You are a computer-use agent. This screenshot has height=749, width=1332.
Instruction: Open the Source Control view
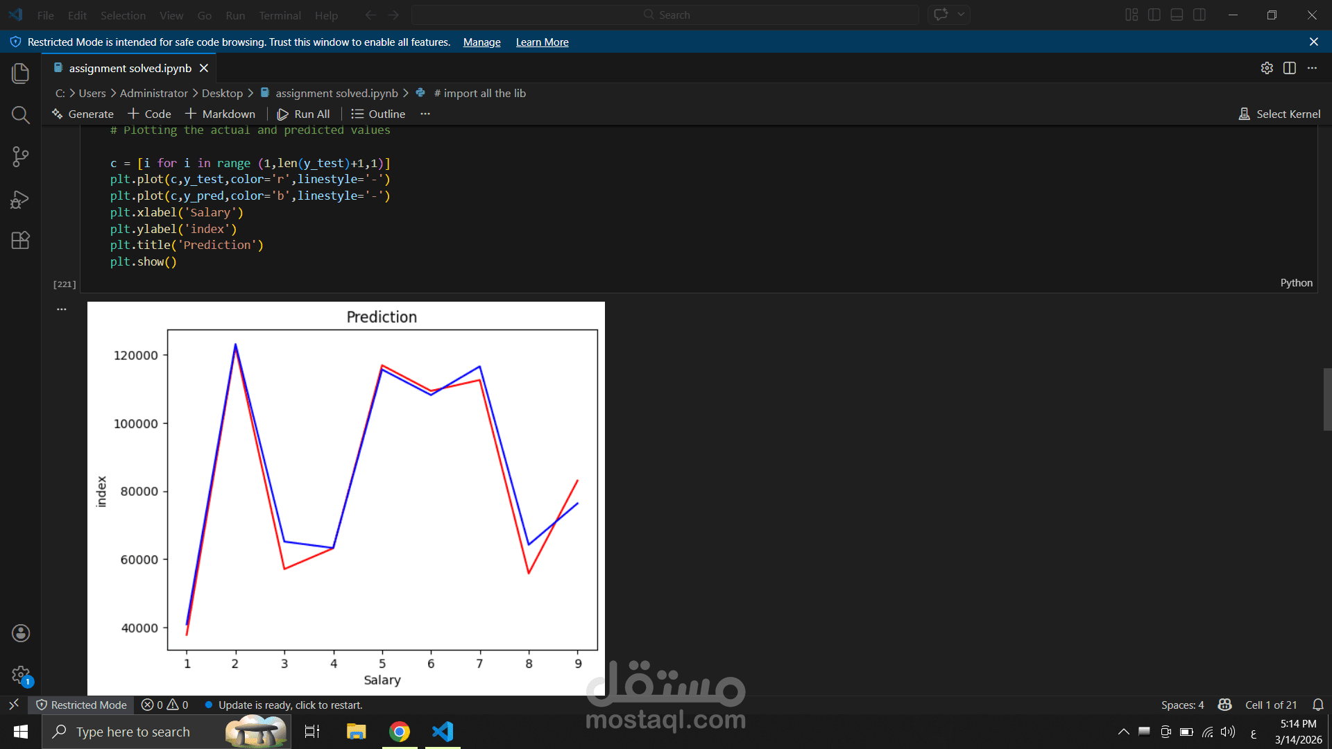[x=20, y=157]
